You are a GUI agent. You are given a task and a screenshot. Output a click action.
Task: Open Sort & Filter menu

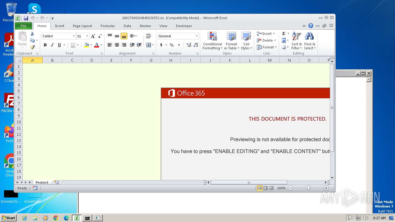tap(297, 41)
